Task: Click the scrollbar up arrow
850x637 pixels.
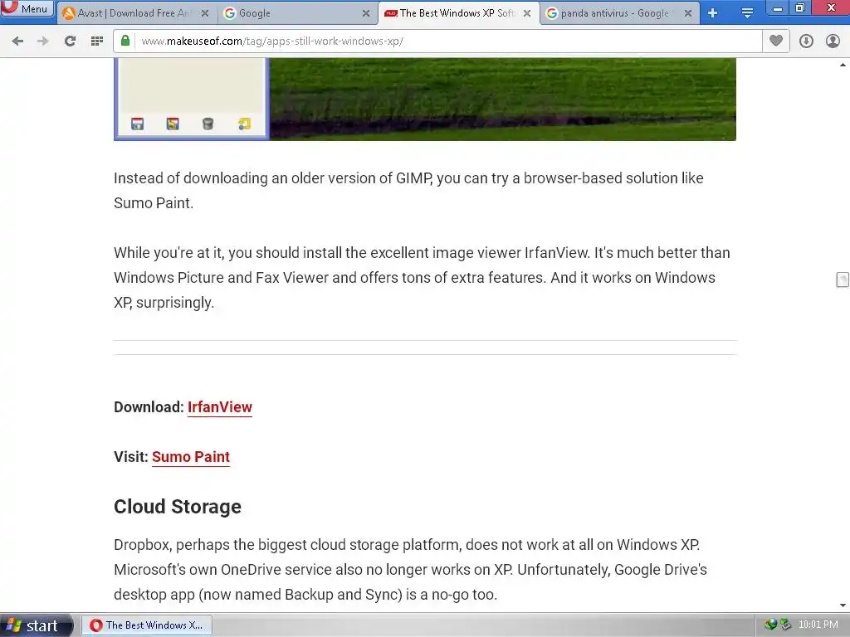Action: tap(843, 65)
